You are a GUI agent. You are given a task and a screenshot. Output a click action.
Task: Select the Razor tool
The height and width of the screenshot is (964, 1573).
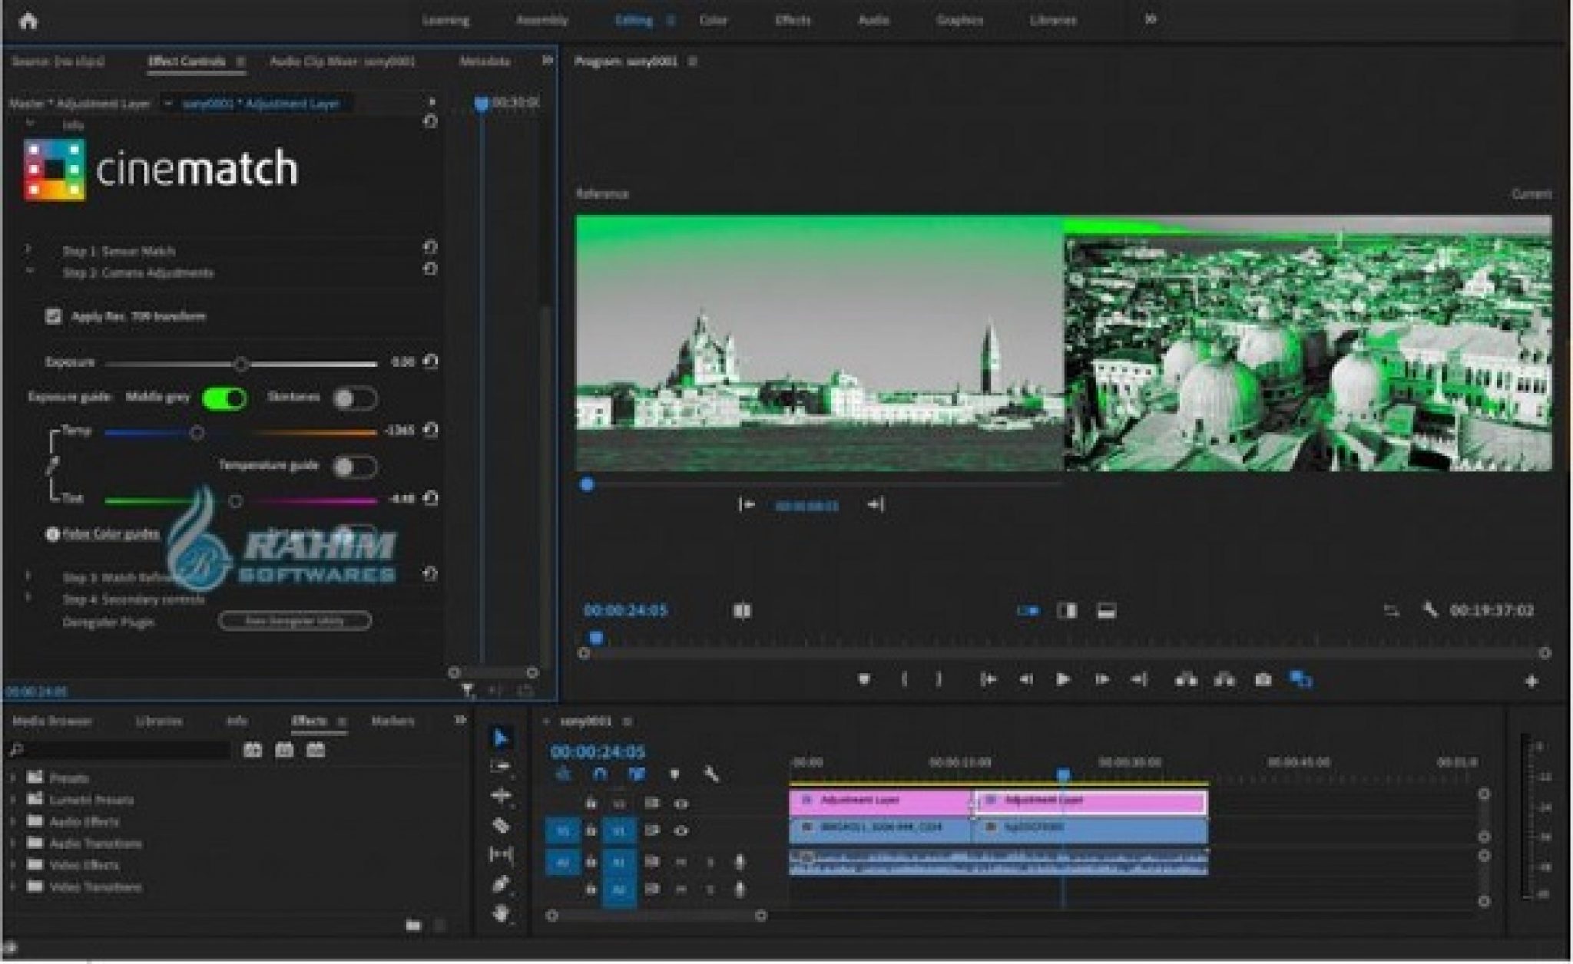tap(501, 826)
